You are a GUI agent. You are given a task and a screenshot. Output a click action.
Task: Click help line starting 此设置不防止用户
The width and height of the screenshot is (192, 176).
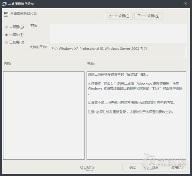coord(131,102)
